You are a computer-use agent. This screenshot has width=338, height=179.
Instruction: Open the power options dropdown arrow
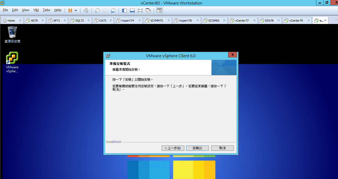click(76, 11)
